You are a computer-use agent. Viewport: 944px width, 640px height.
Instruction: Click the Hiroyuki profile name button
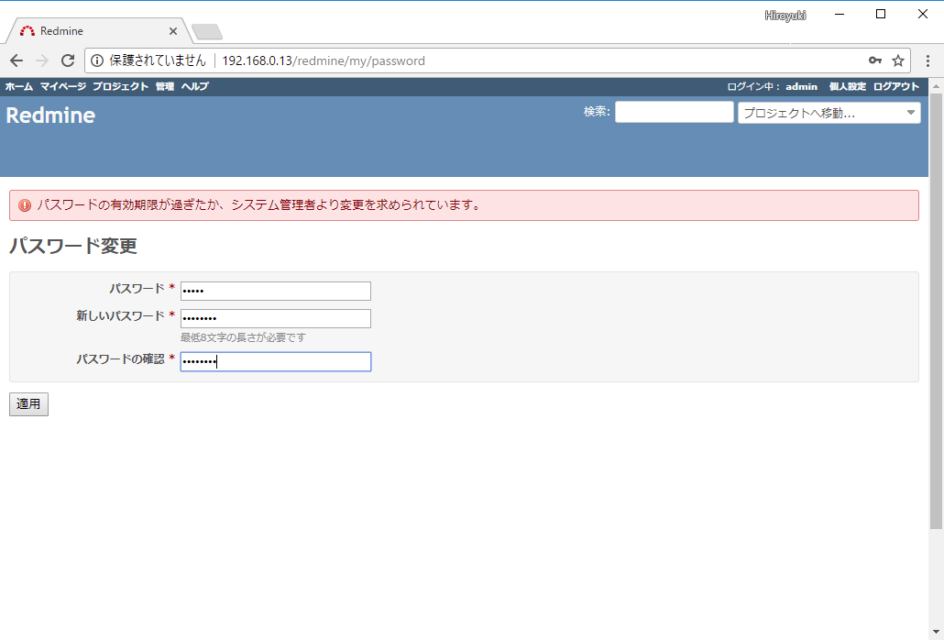785,16
